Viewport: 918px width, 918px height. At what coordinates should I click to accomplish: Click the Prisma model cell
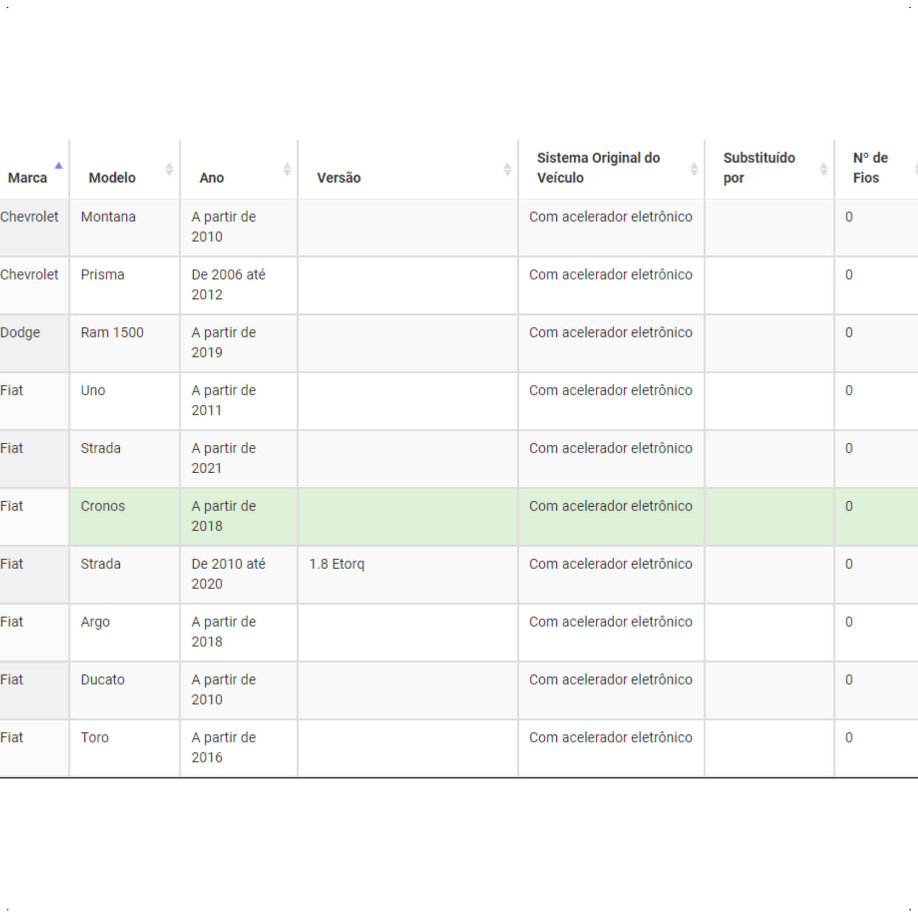125,285
